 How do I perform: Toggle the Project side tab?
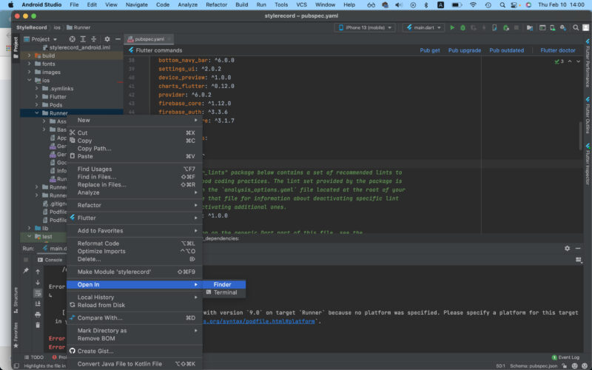(16, 47)
